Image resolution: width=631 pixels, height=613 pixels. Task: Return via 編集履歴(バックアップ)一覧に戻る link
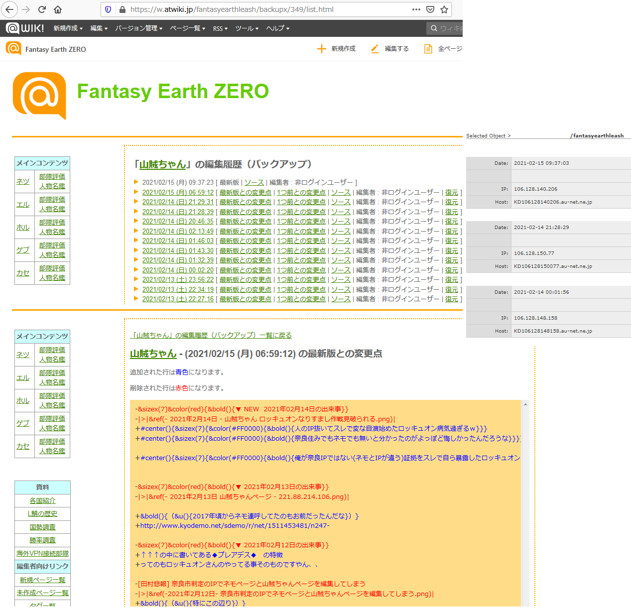pos(211,336)
